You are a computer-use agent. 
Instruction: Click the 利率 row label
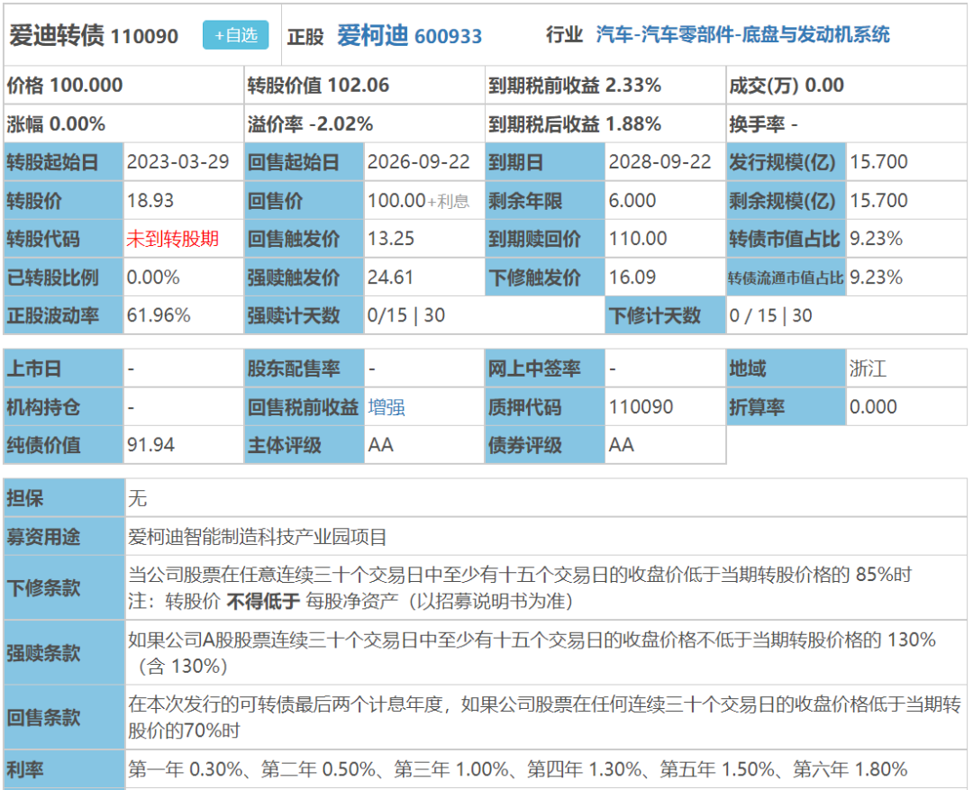pos(64,769)
